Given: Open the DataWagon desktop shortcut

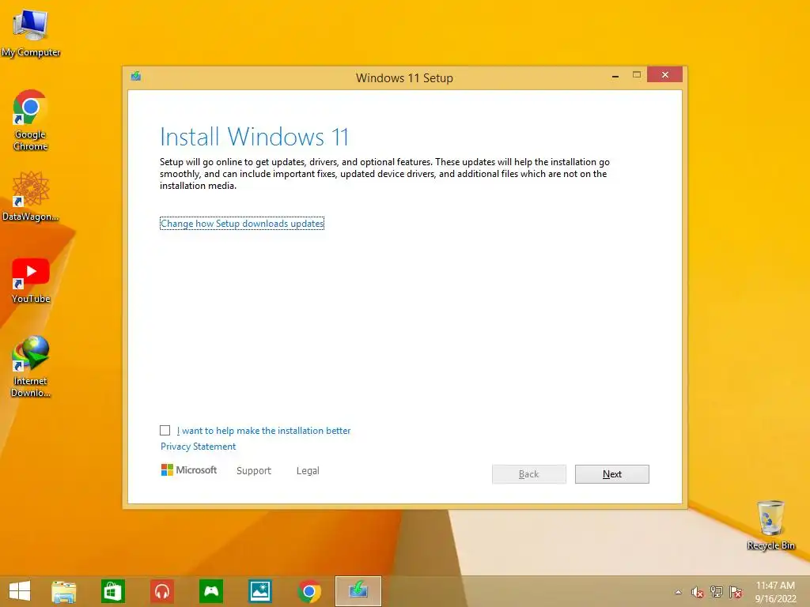Looking at the screenshot, I should 31,197.
